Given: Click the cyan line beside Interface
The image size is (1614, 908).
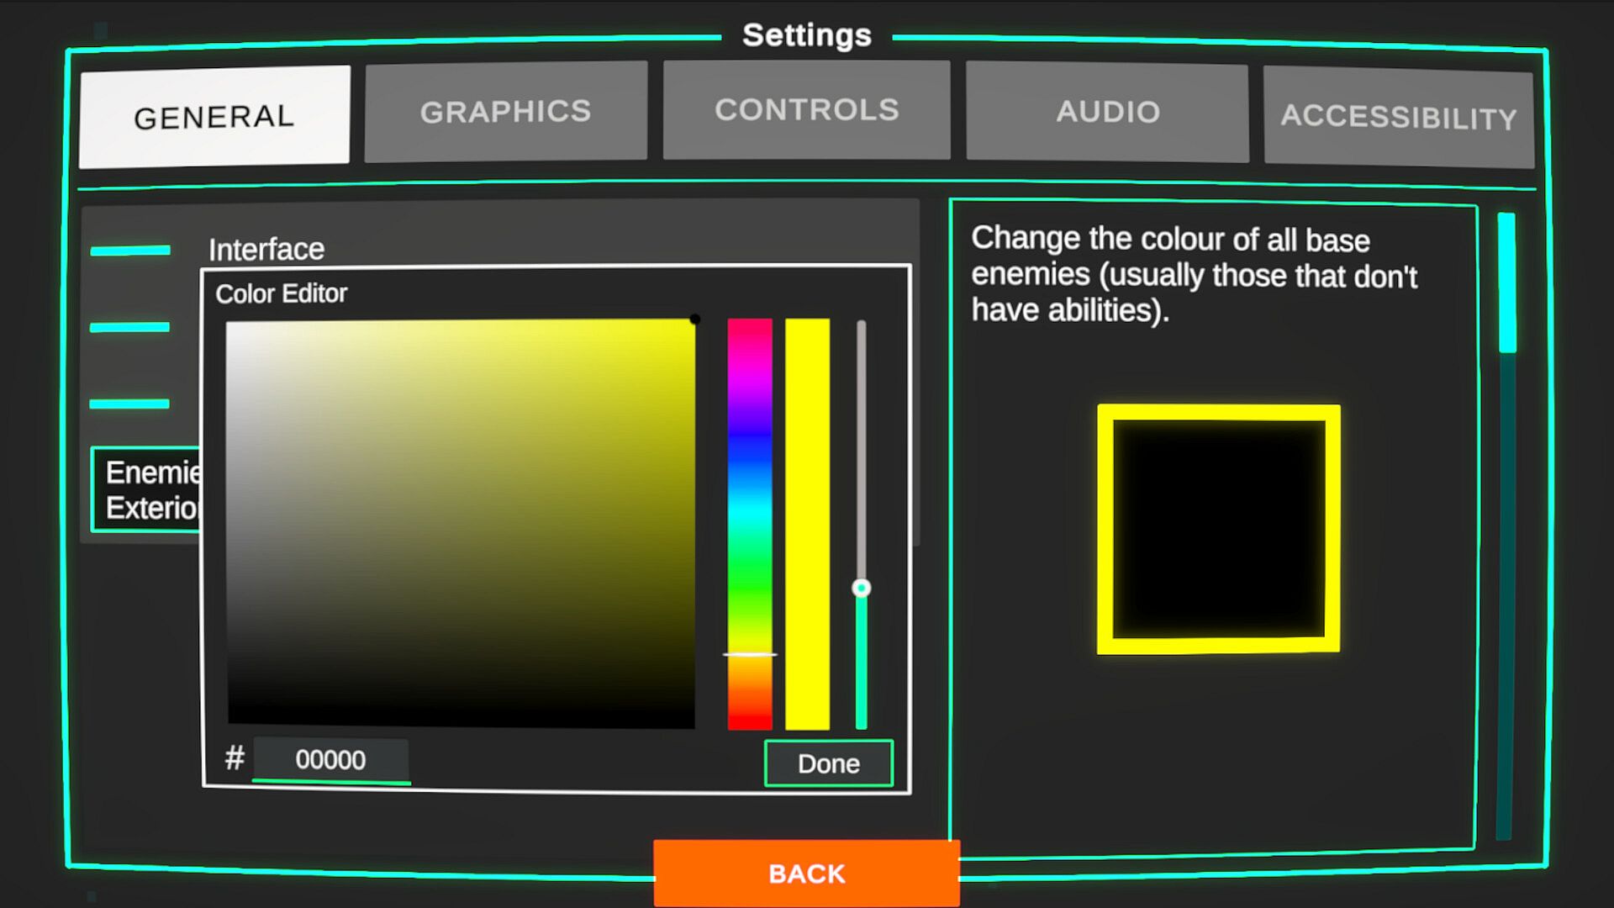Looking at the screenshot, I should point(130,250).
